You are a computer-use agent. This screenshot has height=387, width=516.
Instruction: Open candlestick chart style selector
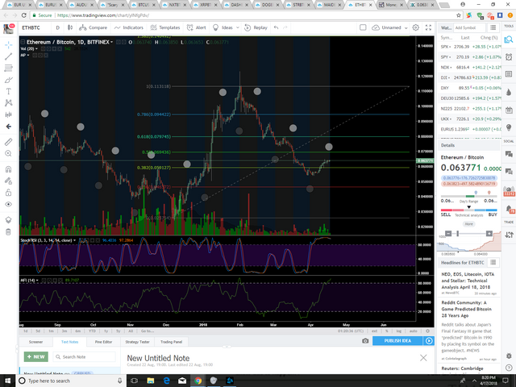(70, 27)
